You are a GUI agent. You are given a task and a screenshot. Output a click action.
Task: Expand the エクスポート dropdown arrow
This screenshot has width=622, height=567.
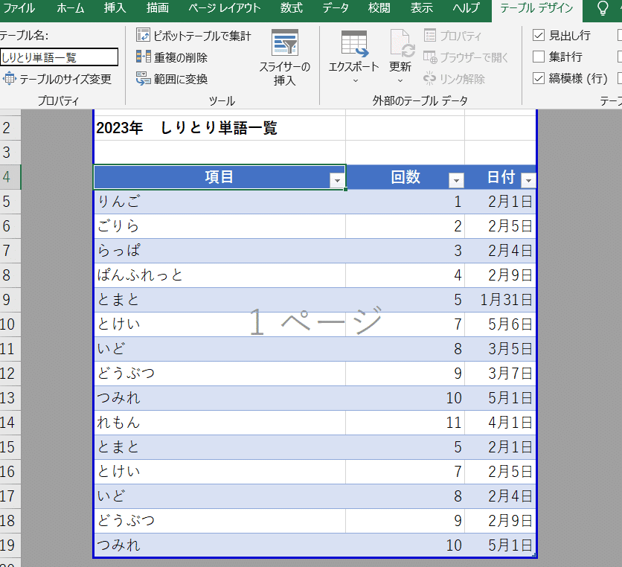(356, 81)
